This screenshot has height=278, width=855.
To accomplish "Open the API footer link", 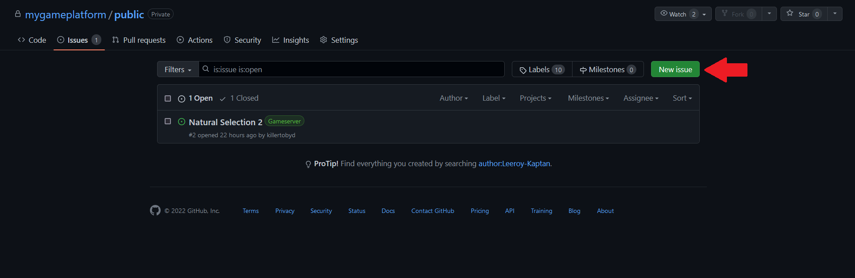I will [x=510, y=211].
